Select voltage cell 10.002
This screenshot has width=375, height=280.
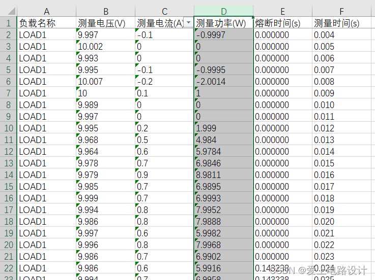pos(105,46)
